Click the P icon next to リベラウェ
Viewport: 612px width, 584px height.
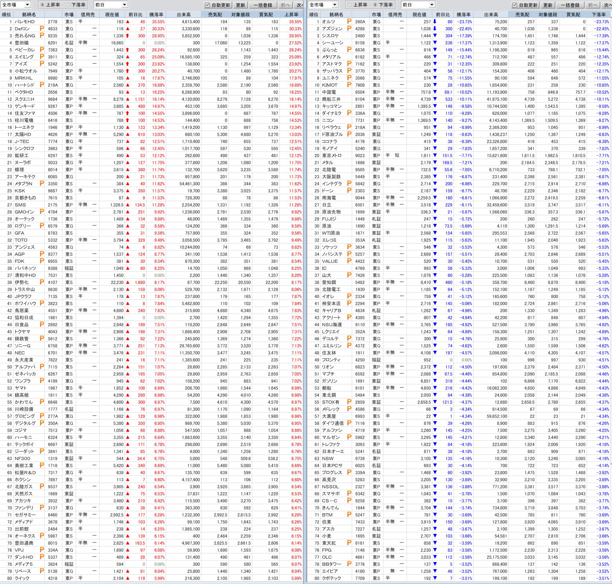tap(349, 127)
